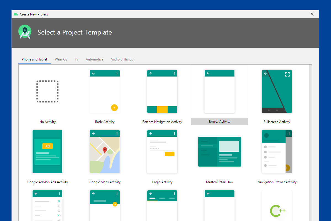Select the star-button scrolling template thumbnail
The width and height of the screenshot is (331, 221).
point(105,206)
